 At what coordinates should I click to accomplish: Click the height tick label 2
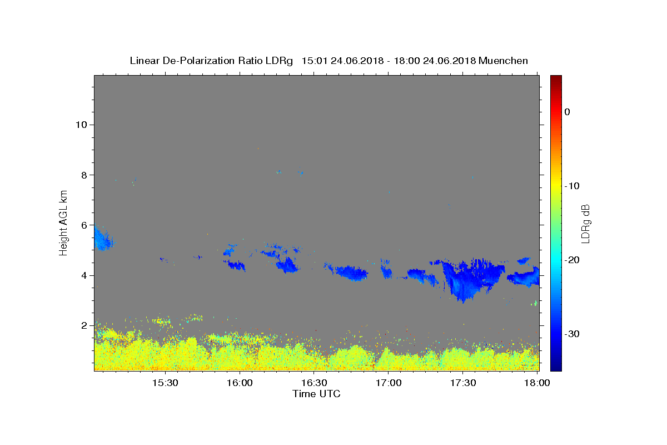pyautogui.click(x=84, y=325)
